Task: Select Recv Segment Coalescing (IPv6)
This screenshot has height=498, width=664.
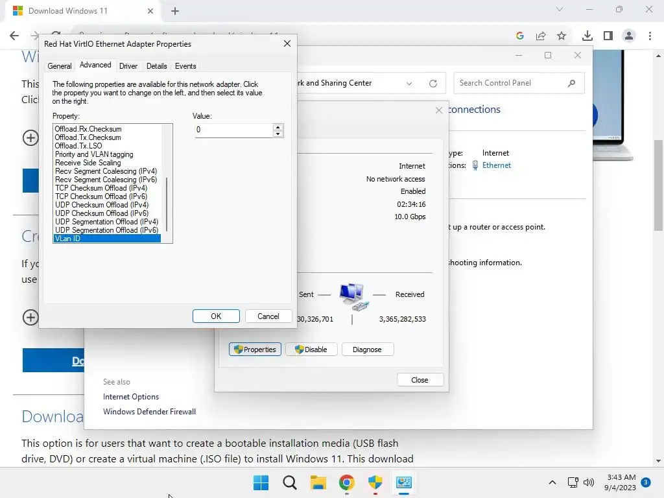Action: pos(106,180)
